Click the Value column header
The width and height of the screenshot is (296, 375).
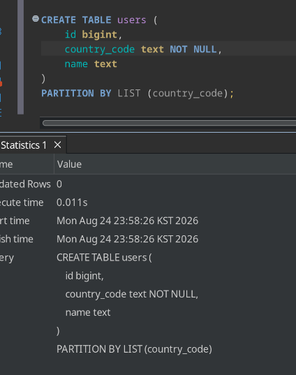(69, 164)
